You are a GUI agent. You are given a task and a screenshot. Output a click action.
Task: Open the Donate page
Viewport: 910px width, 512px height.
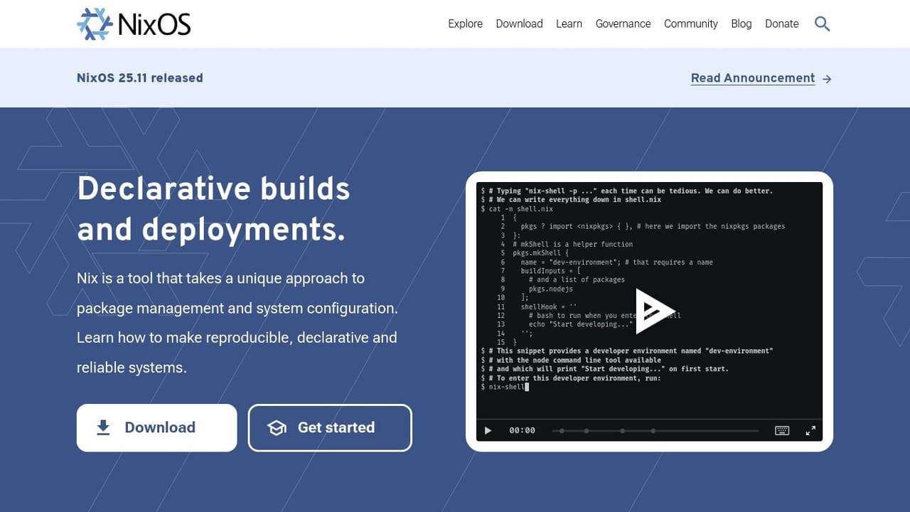click(x=781, y=23)
